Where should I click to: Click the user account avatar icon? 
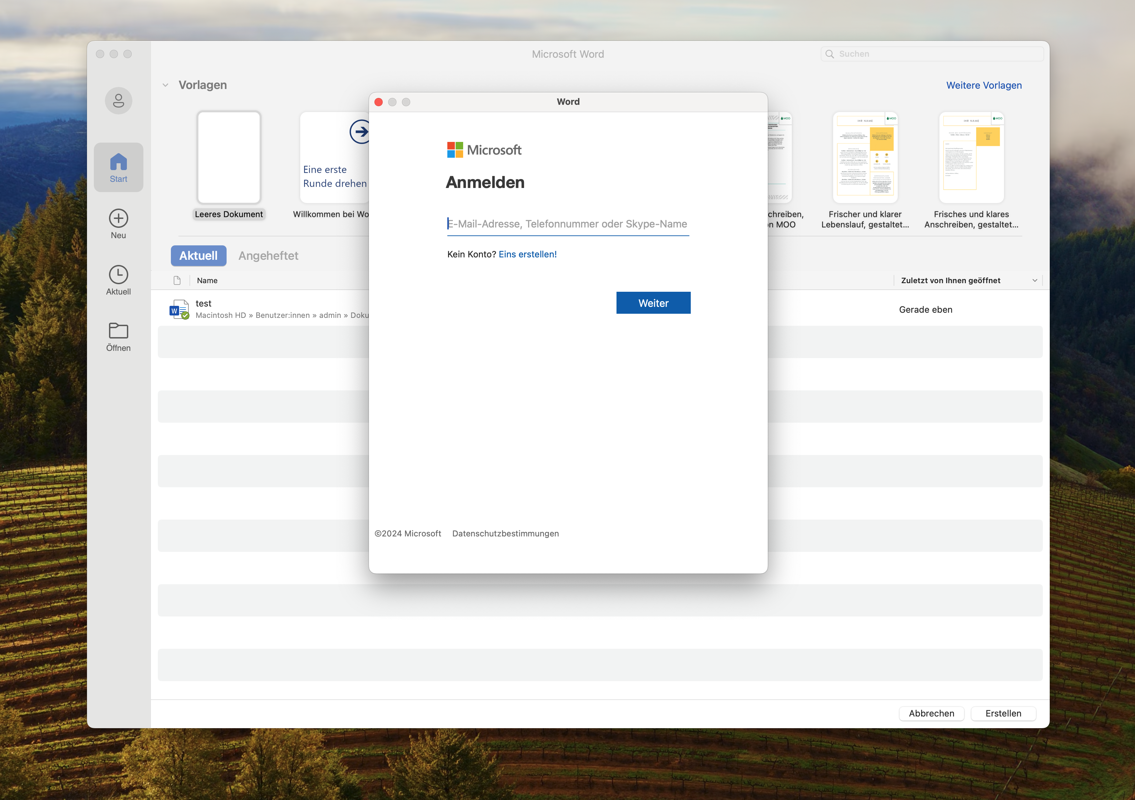click(x=118, y=101)
